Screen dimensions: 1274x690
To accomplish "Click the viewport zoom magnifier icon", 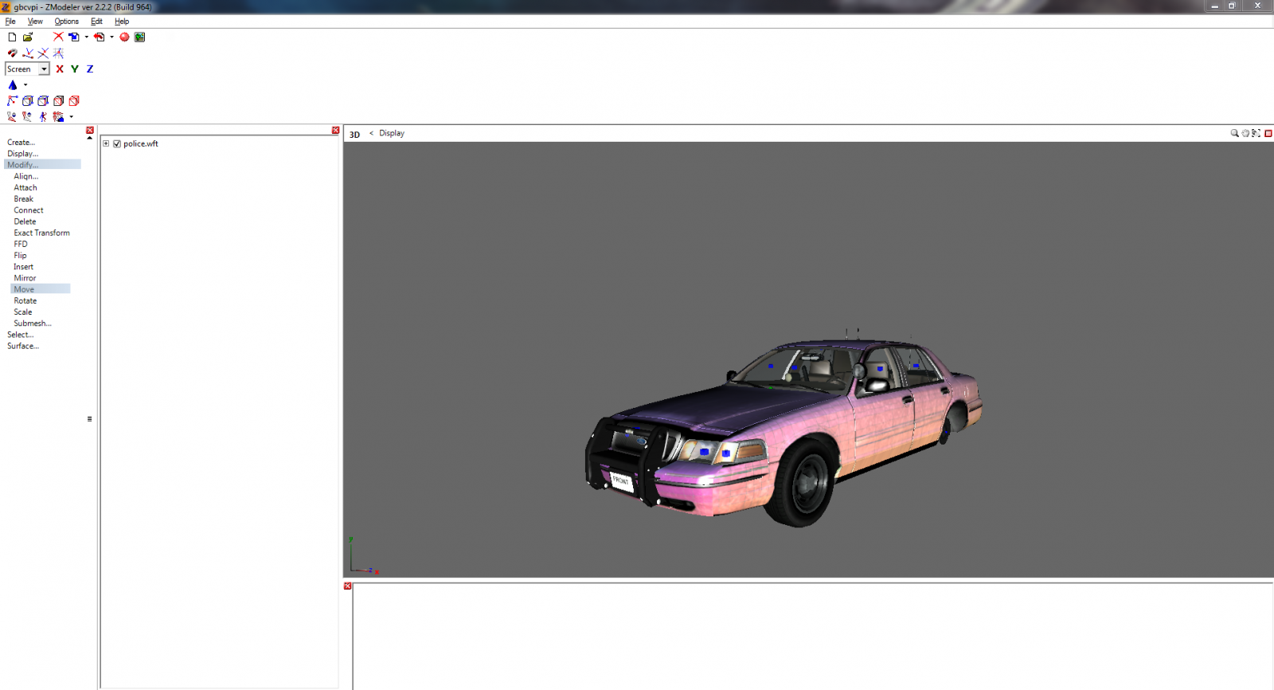I will [x=1234, y=133].
